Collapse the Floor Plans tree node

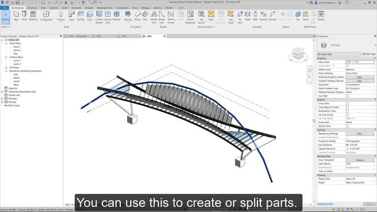pos(6,44)
